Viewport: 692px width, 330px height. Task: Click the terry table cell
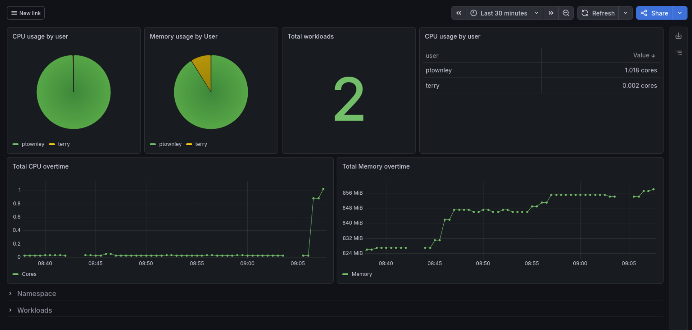point(482,85)
